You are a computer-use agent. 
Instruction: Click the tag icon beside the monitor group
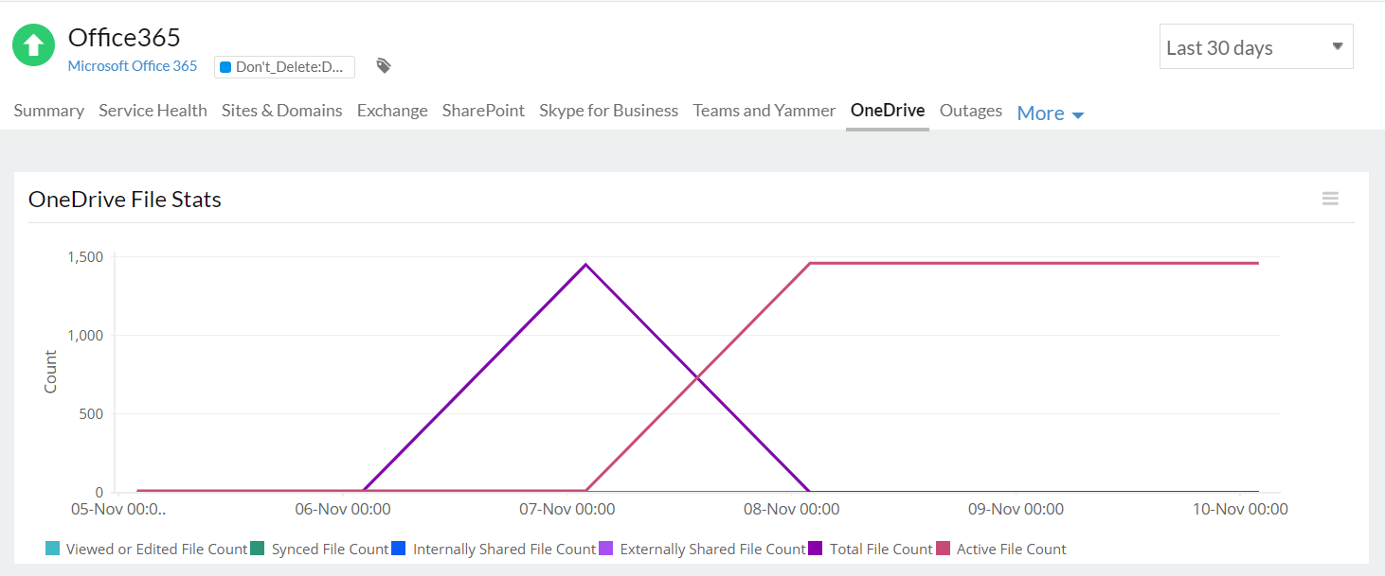[384, 66]
